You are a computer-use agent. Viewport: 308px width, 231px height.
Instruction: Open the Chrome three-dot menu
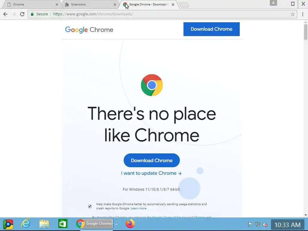[303, 14]
